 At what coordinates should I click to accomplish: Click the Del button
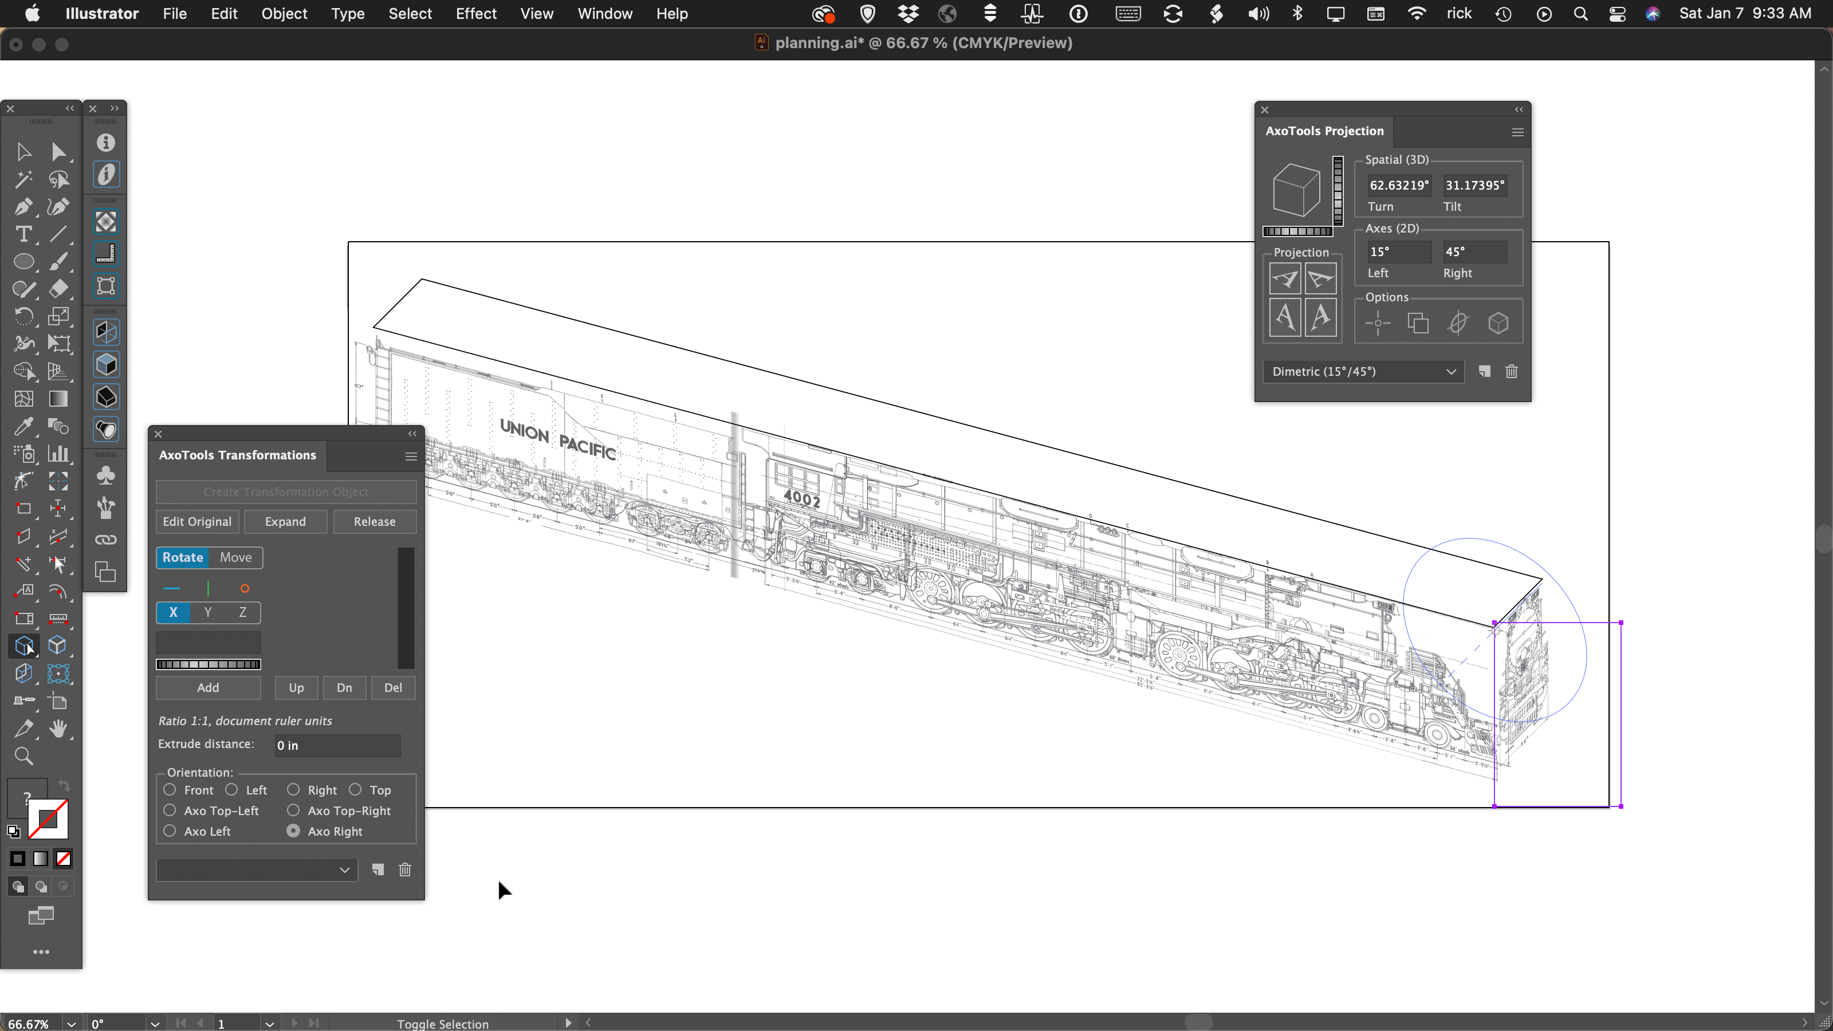pyautogui.click(x=393, y=687)
